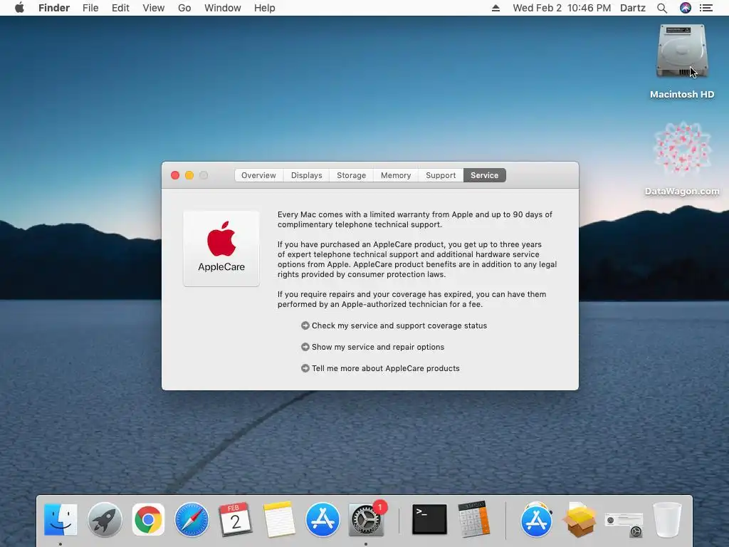
Task: Switch to the Overview tab
Action: tap(258, 175)
